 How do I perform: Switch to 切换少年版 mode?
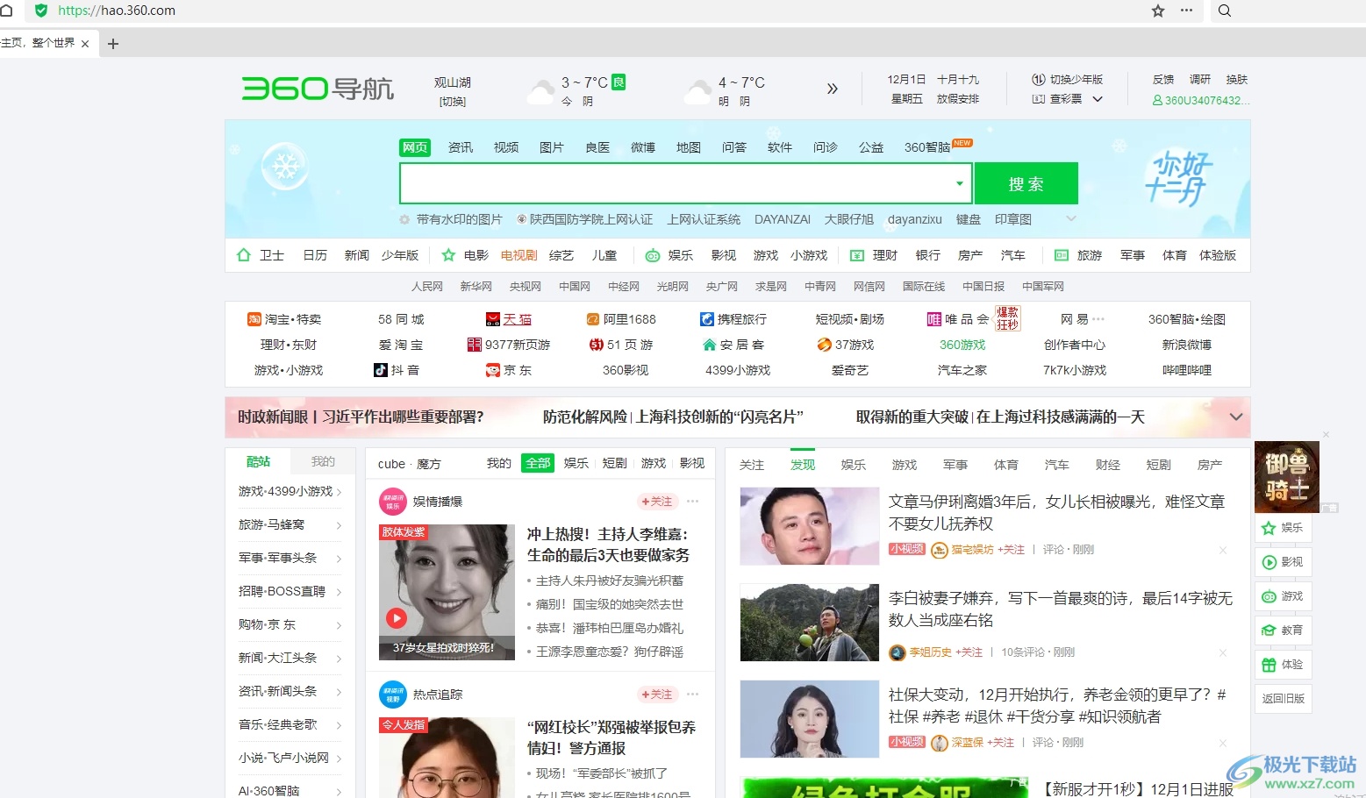(x=1068, y=80)
